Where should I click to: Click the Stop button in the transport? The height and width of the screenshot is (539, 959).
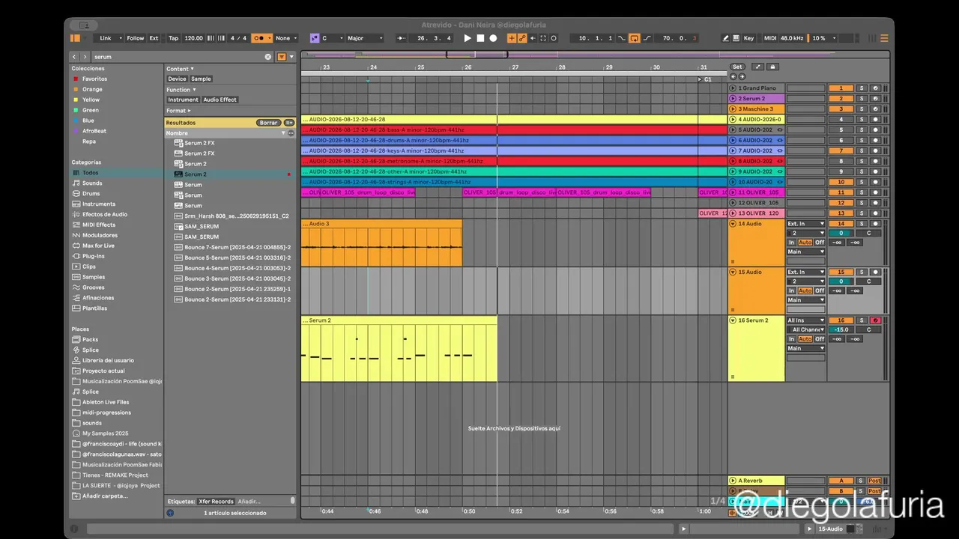(x=480, y=38)
